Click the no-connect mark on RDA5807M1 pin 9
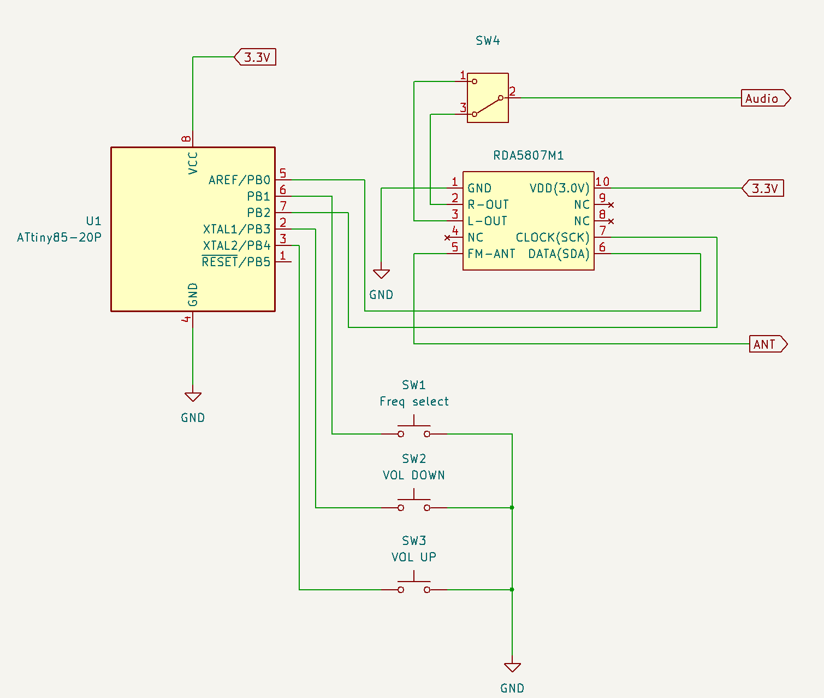Image resolution: width=824 pixels, height=698 pixels. [611, 205]
